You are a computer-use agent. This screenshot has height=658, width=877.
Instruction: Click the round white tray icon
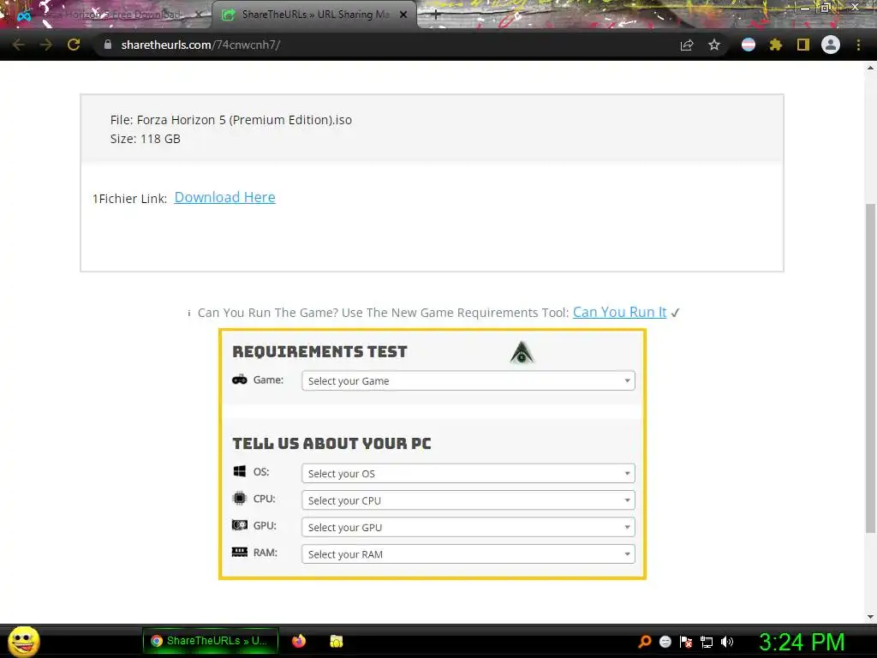[x=665, y=642]
